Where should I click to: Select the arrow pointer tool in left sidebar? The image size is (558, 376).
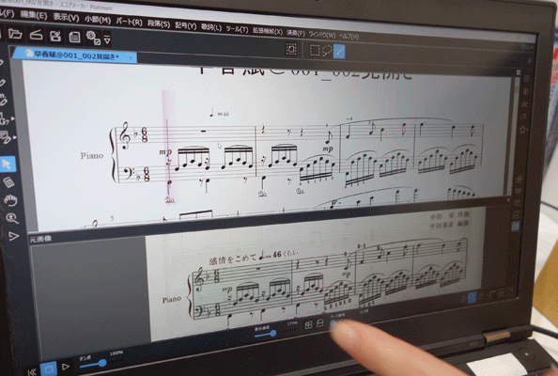[8, 164]
